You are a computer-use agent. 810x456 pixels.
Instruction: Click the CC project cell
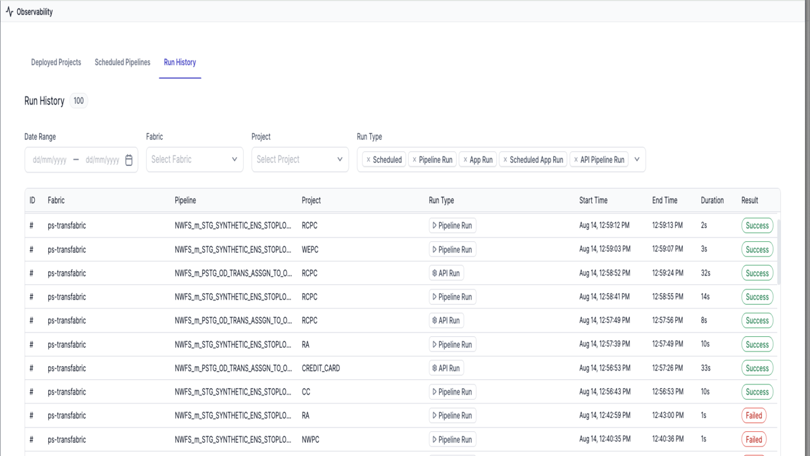306,392
